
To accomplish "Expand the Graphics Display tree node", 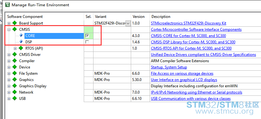I will tap(9, 86).
